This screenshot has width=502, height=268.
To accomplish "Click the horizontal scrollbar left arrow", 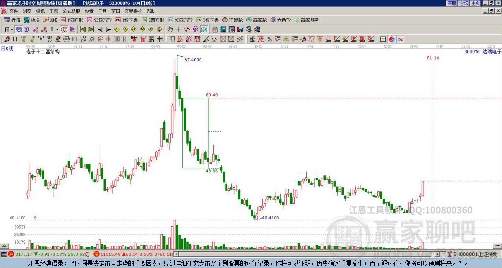I will (176, 254).
